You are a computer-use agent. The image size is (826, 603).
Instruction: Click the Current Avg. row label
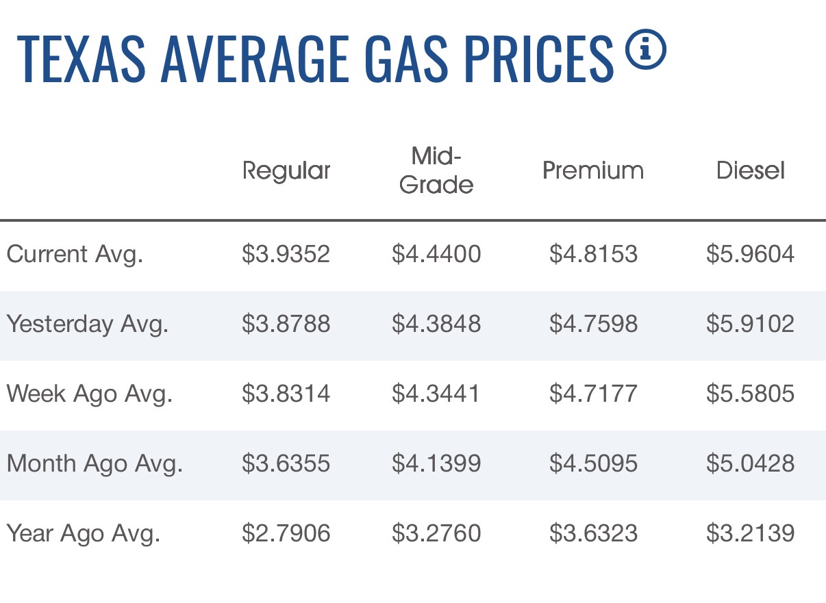(75, 255)
